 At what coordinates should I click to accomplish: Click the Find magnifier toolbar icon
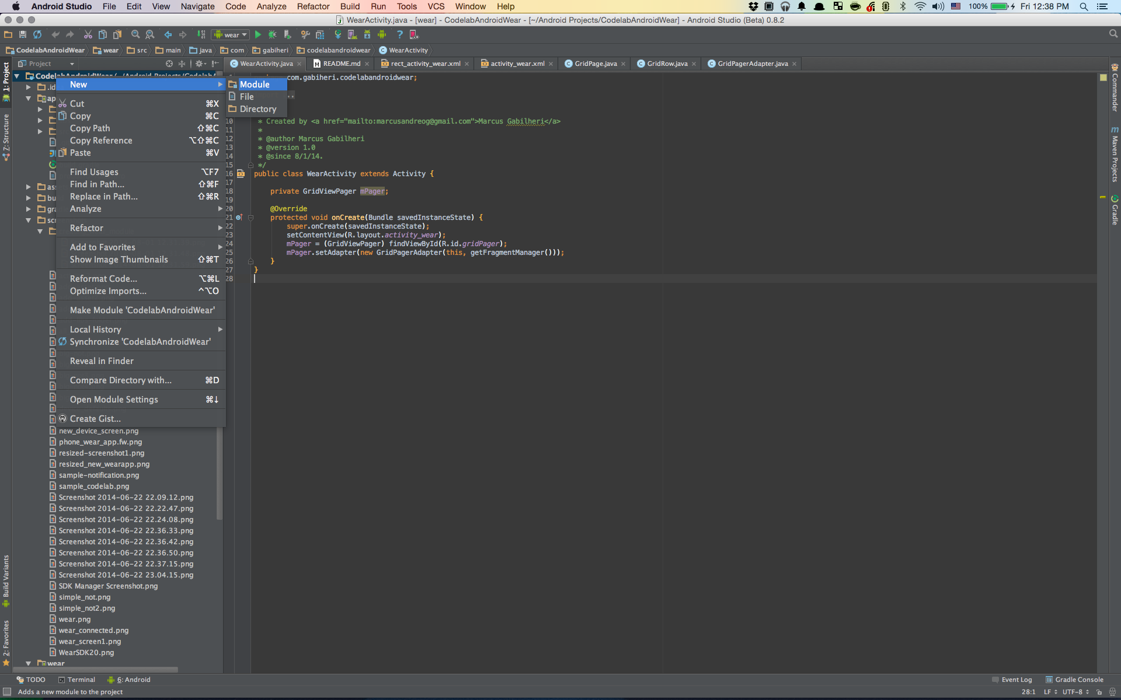(x=135, y=35)
